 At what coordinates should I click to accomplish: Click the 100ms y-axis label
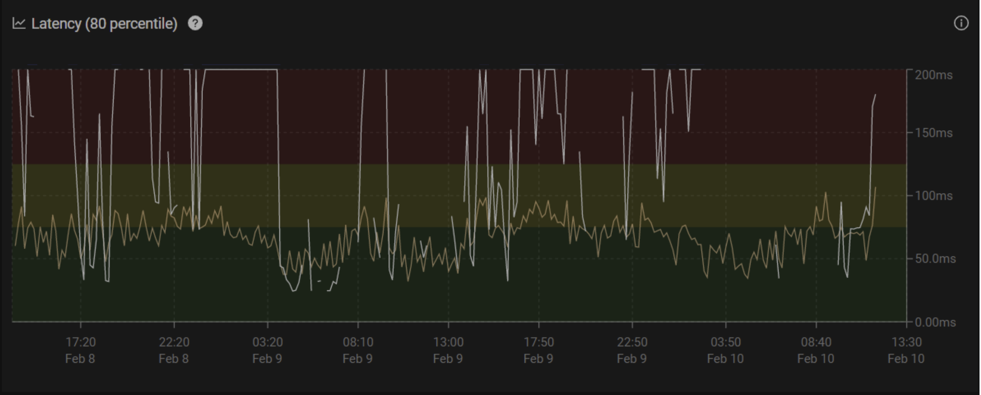pyautogui.click(x=934, y=196)
